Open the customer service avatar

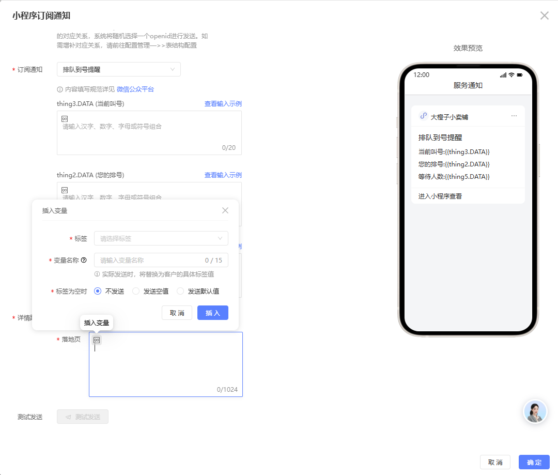535,411
